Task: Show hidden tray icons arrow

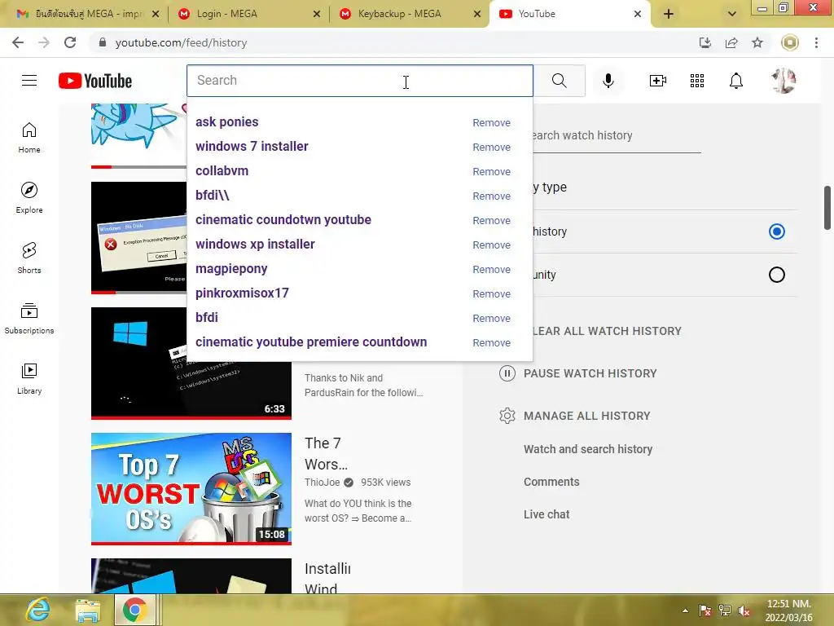Action: click(x=685, y=611)
